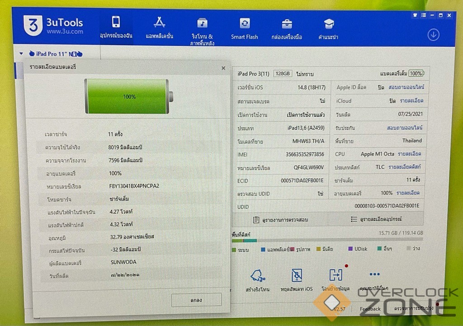Viewport: 463px width, 326px height.
Task: Click the view verification report button
Action: pos(280,219)
